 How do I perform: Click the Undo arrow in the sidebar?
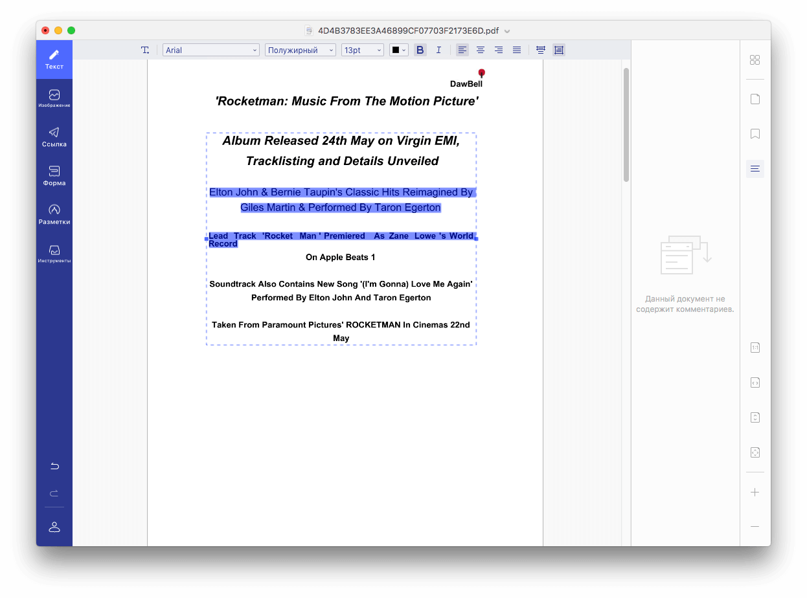(x=54, y=465)
